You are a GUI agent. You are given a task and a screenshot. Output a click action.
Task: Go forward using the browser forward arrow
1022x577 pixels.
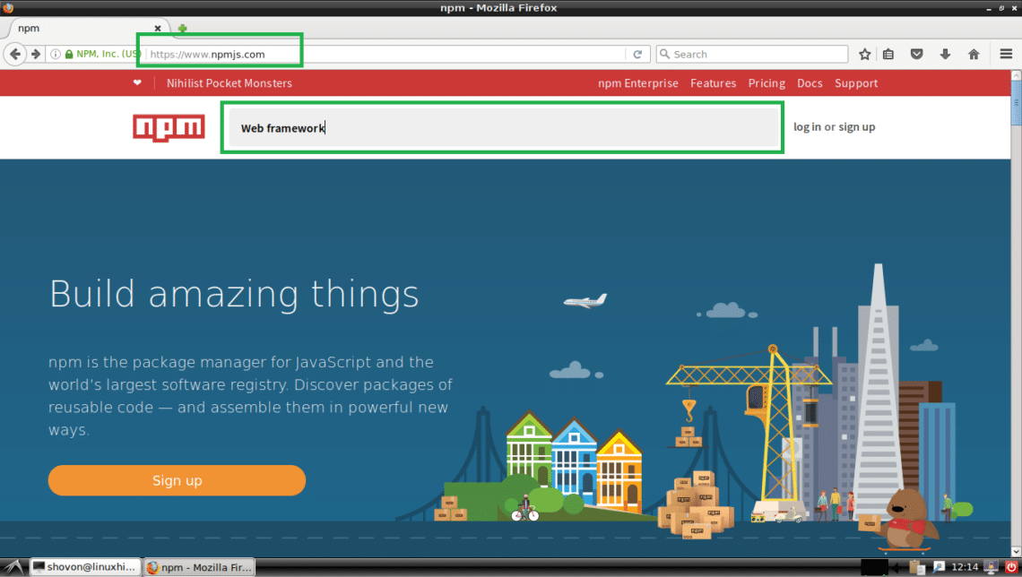click(x=36, y=54)
